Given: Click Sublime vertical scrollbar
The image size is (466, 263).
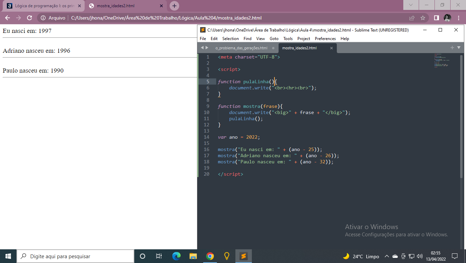Looking at the screenshot, I should tap(461, 116).
